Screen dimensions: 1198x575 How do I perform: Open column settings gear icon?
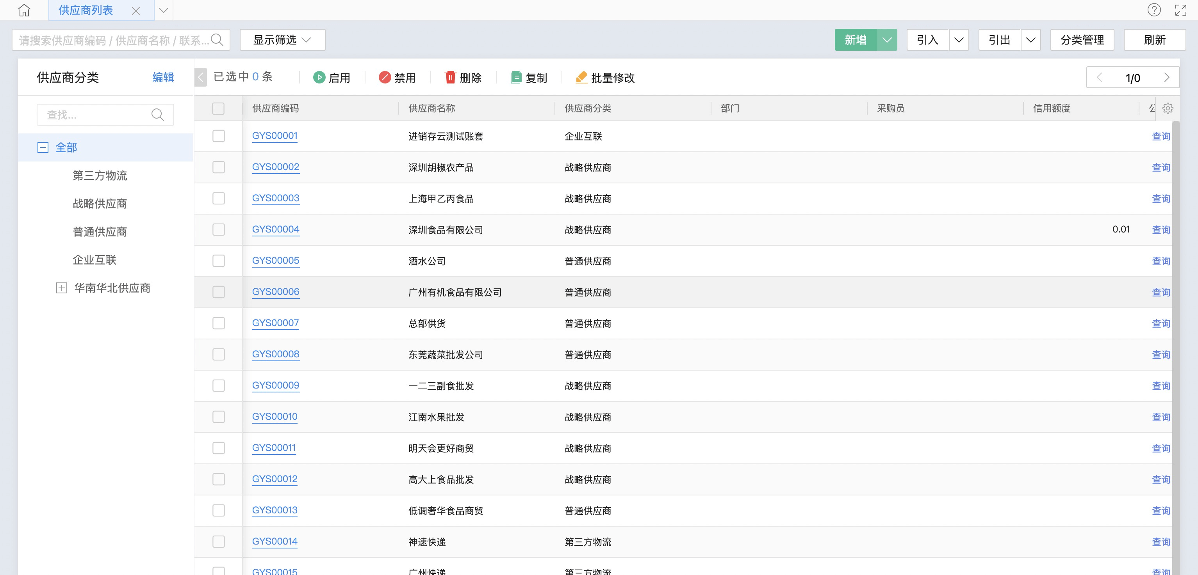coord(1168,108)
